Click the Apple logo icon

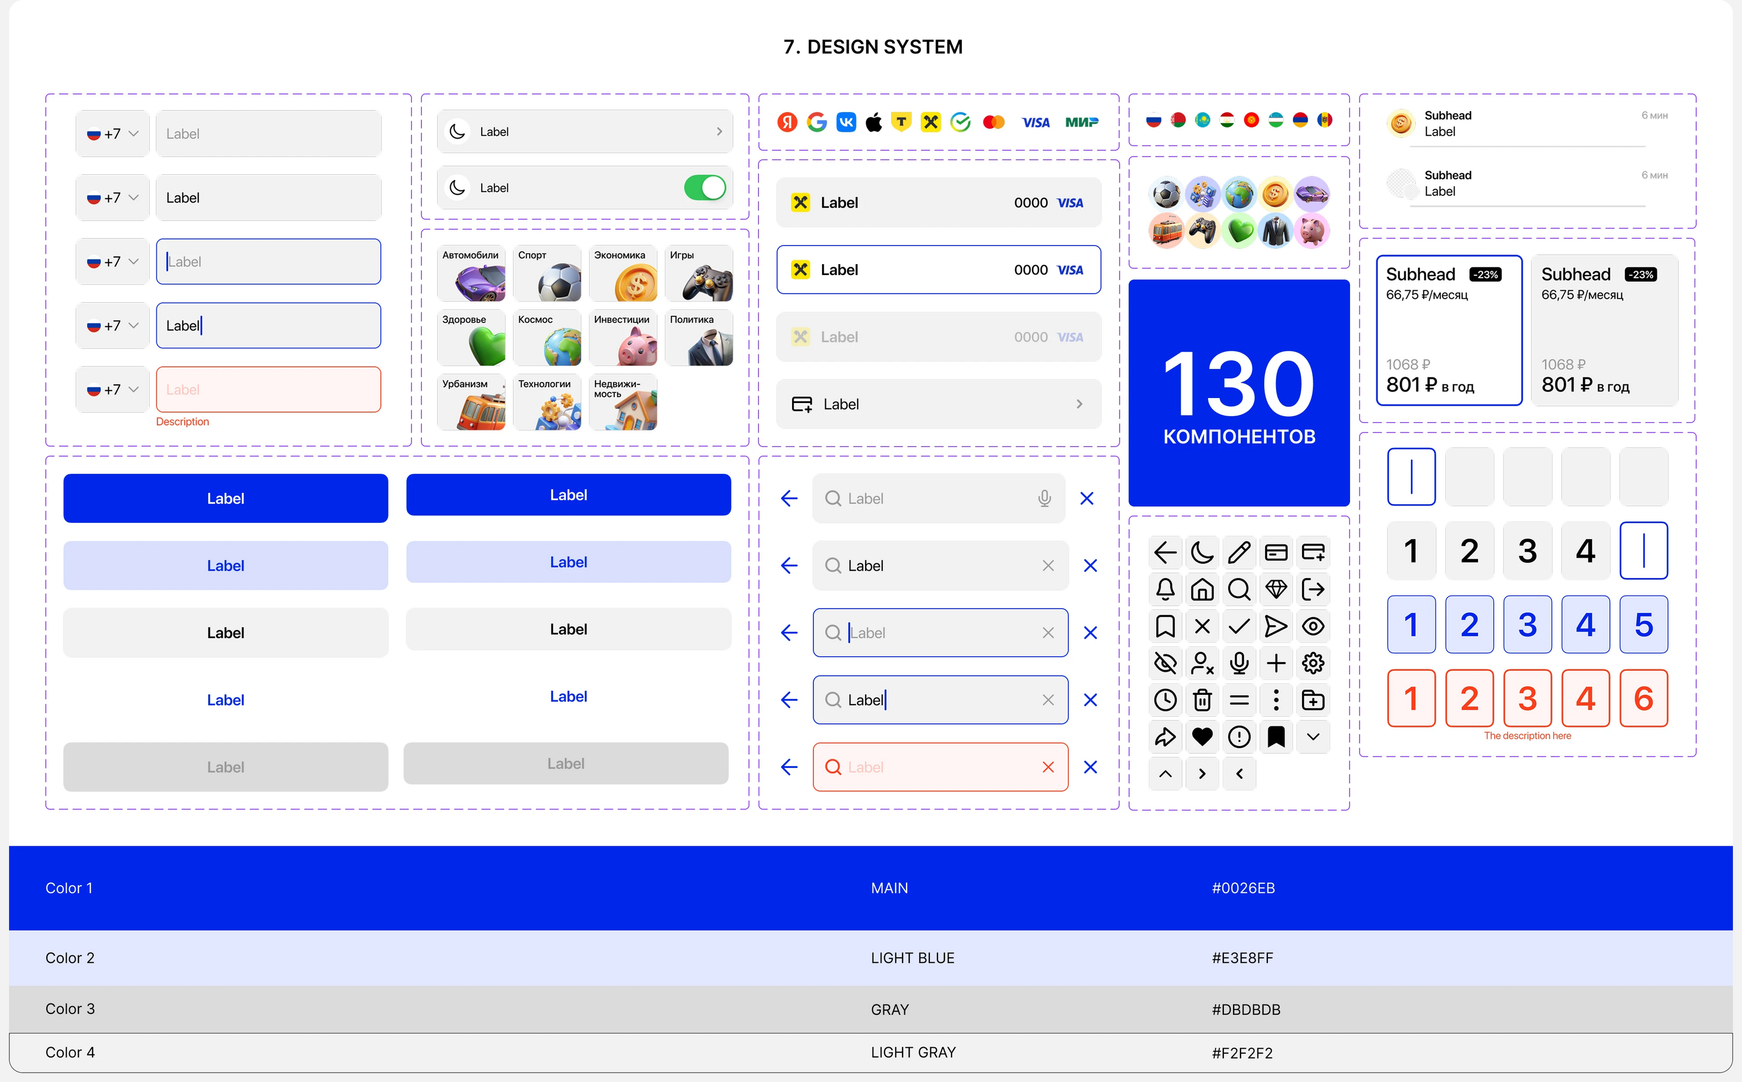[874, 121]
